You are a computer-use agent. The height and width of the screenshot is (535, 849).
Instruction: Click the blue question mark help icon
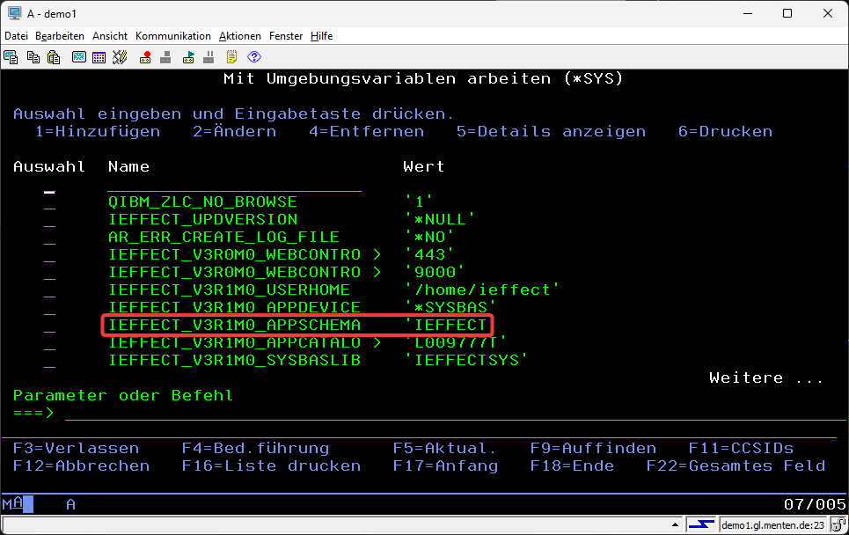coord(254,57)
